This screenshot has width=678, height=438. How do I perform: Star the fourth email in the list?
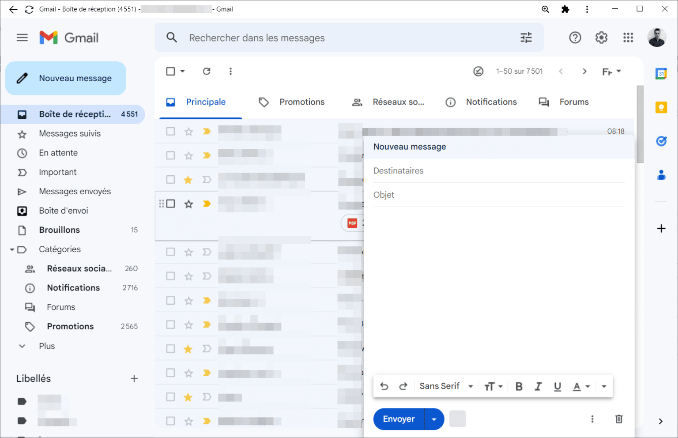pos(188,204)
